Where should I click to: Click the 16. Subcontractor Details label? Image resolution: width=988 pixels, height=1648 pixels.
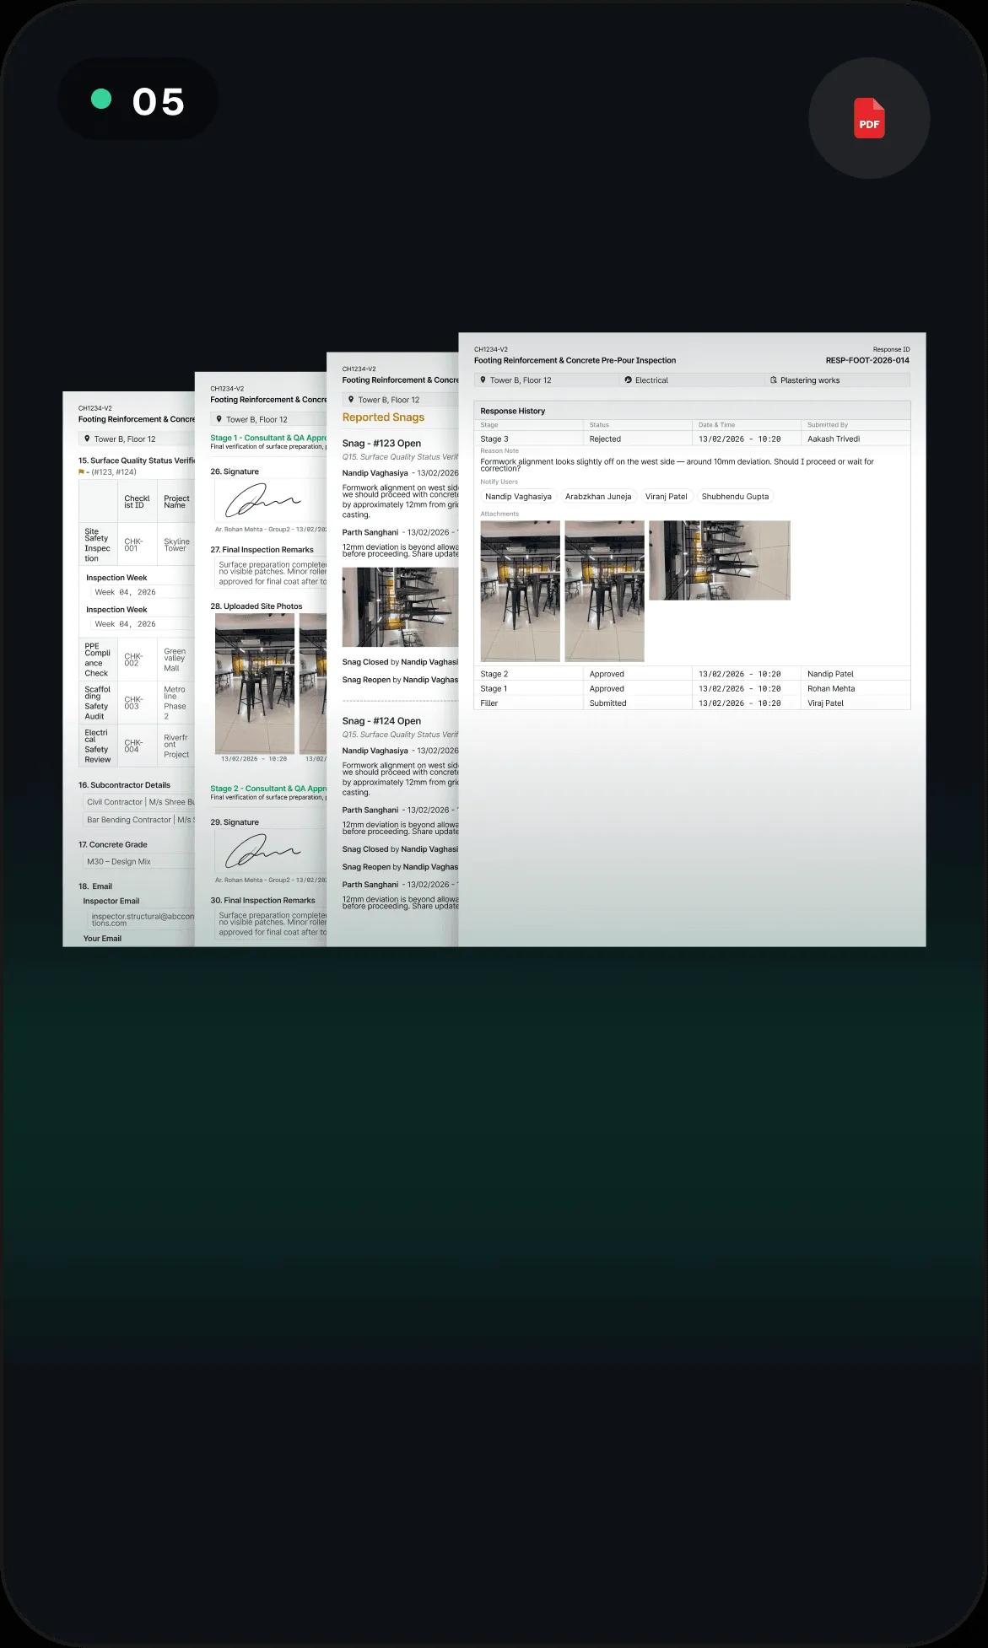124,785
